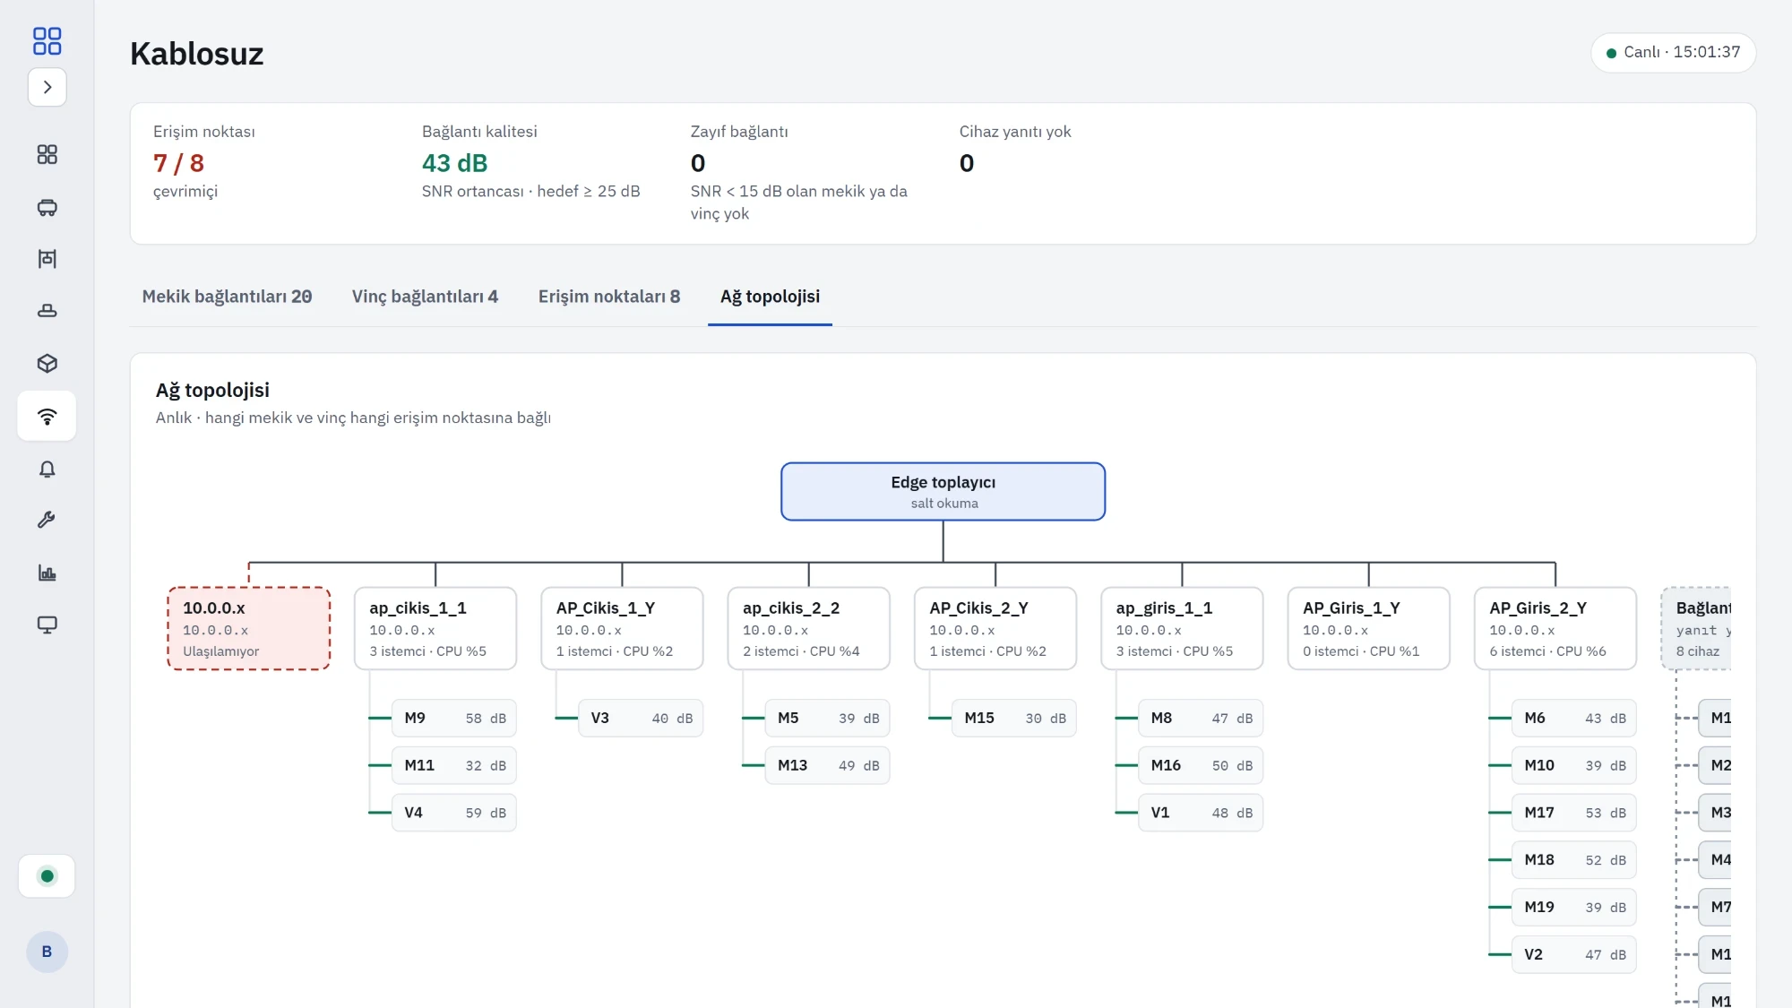Click crane V3 with 40 dB
This screenshot has width=1792, height=1008.
pos(641,718)
